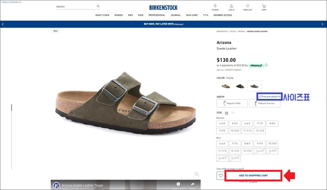327x190 pixels.
Task: Click Birkenstock breadcrumb link
Action: (x=222, y=31)
